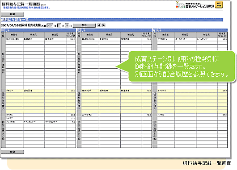Screen dimensions: 237x170
Task: Select the second section header above middle table
Action: coord(114,30)
